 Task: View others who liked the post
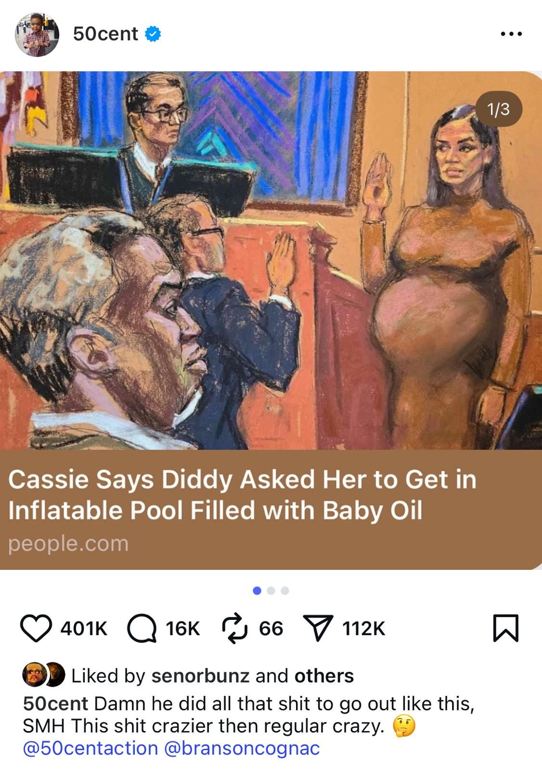coord(324,676)
